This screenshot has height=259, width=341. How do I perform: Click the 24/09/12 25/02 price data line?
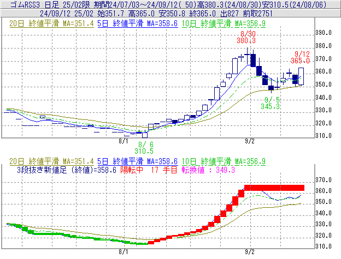coord(156,14)
